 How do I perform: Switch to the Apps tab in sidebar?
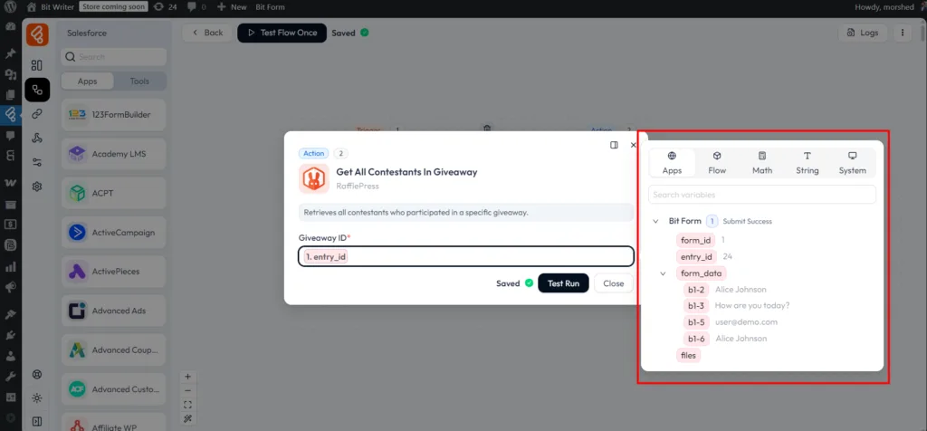tap(88, 81)
